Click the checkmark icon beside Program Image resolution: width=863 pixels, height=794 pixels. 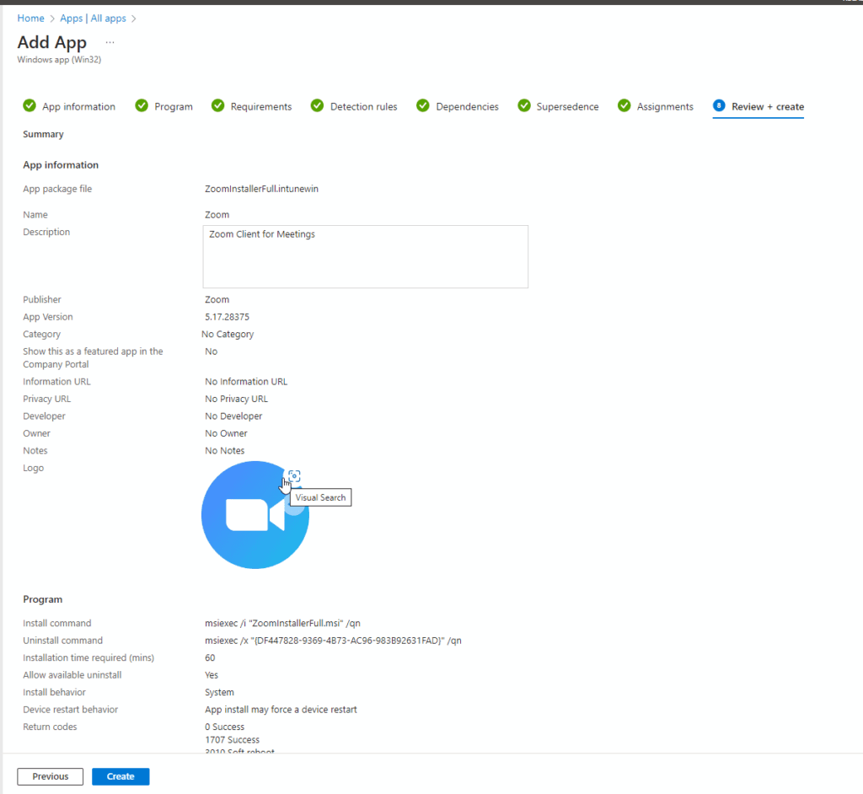pyautogui.click(x=142, y=105)
